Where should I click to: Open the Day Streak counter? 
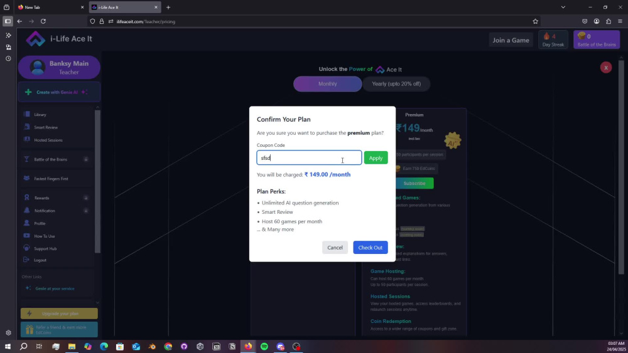click(x=553, y=40)
